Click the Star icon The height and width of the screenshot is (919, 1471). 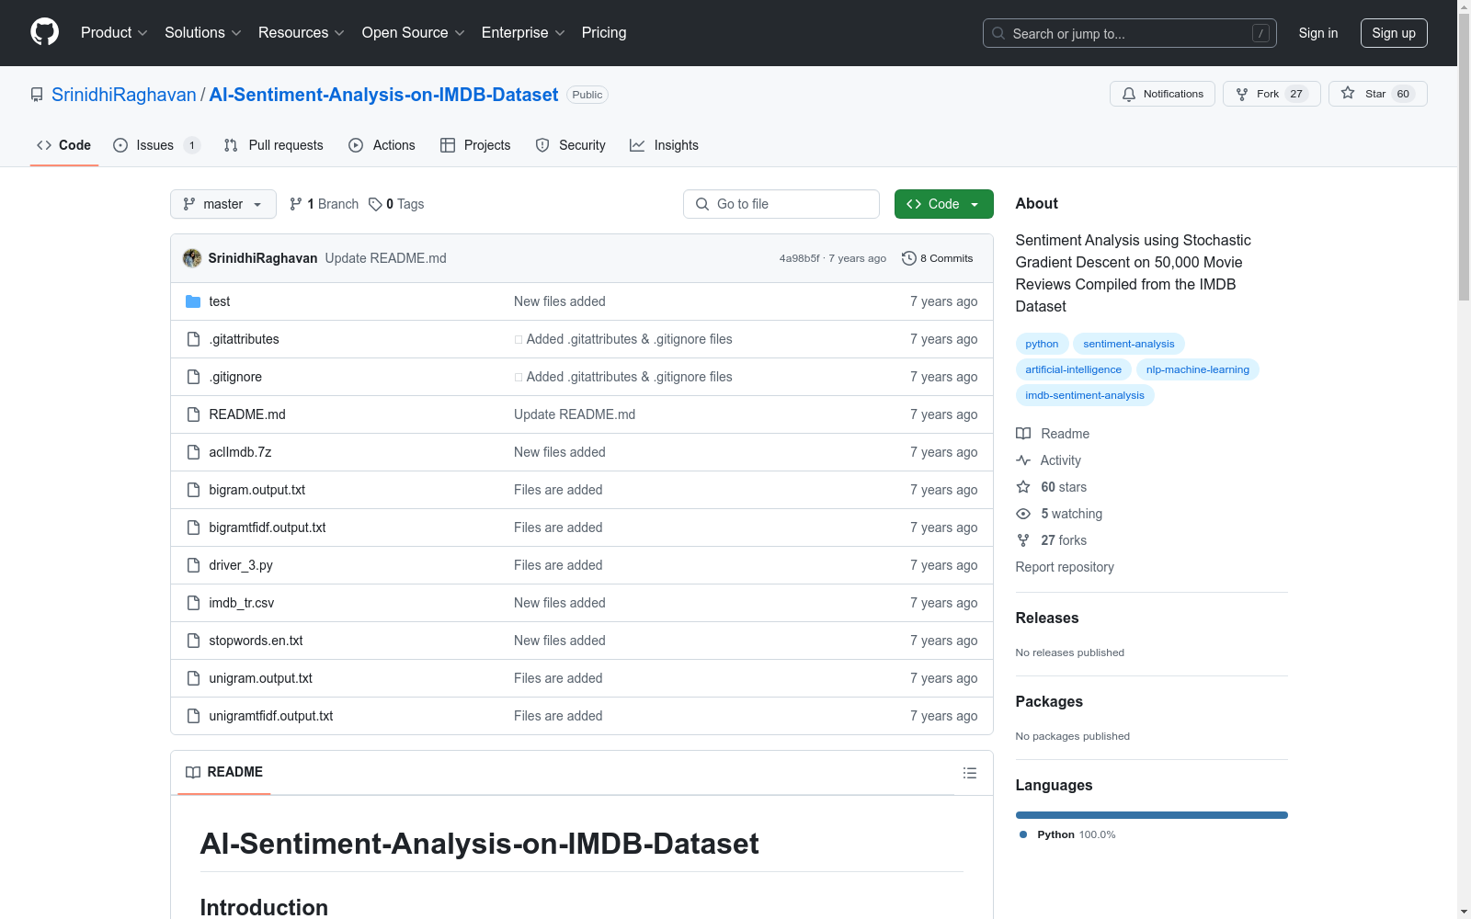click(1348, 93)
